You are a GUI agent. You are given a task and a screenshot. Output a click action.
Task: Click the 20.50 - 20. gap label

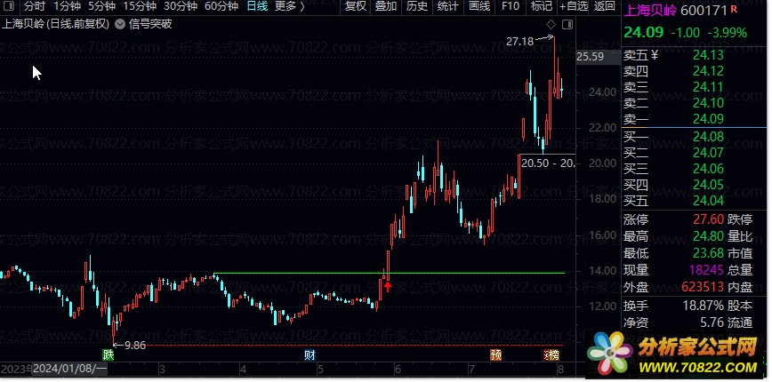click(x=548, y=163)
